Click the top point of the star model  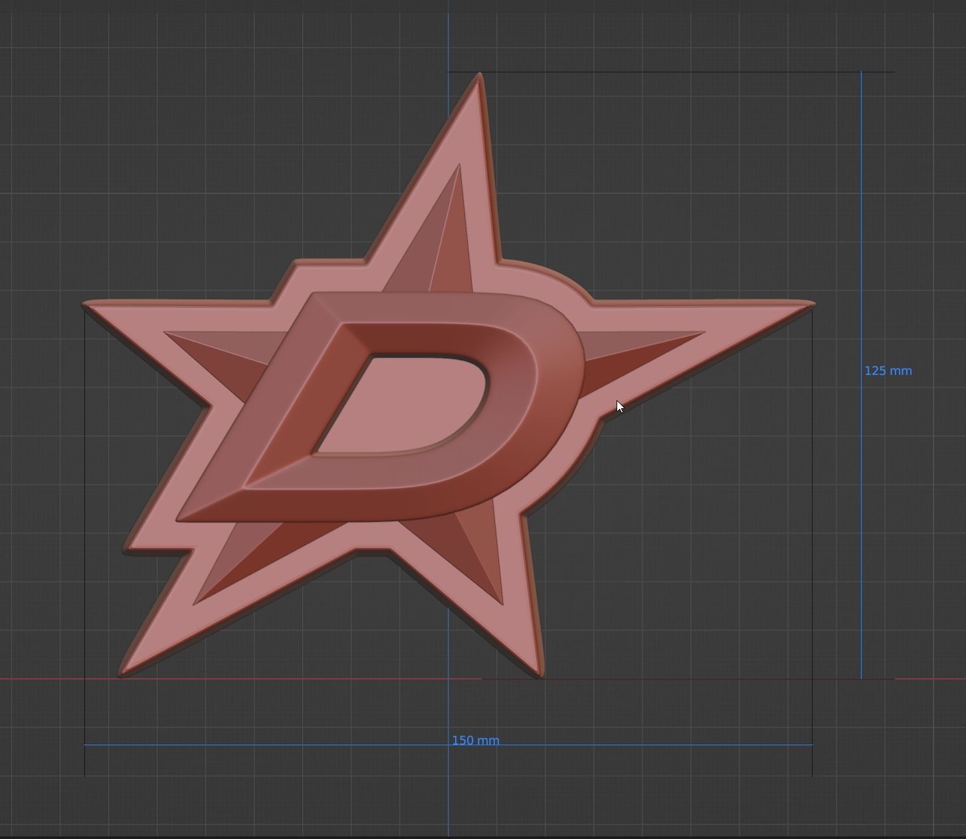pyautogui.click(x=478, y=76)
